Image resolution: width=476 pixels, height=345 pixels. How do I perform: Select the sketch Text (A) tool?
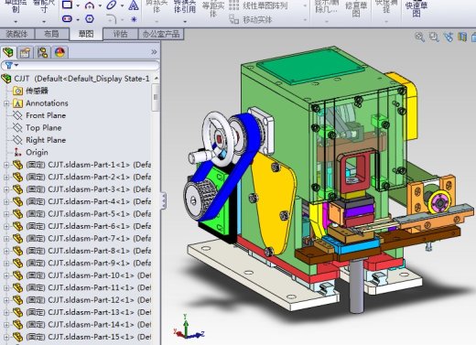coord(134,5)
